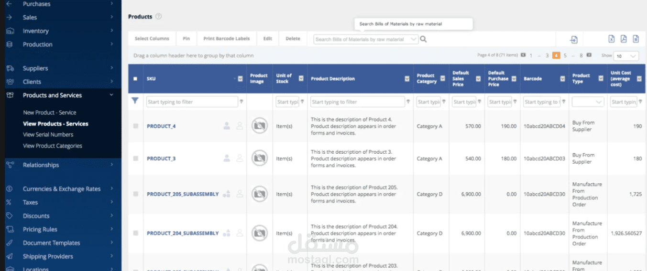Viewport: 647px width, 271px height.
Task: Open the Product Type filter combo box
Action: coord(588,102)
